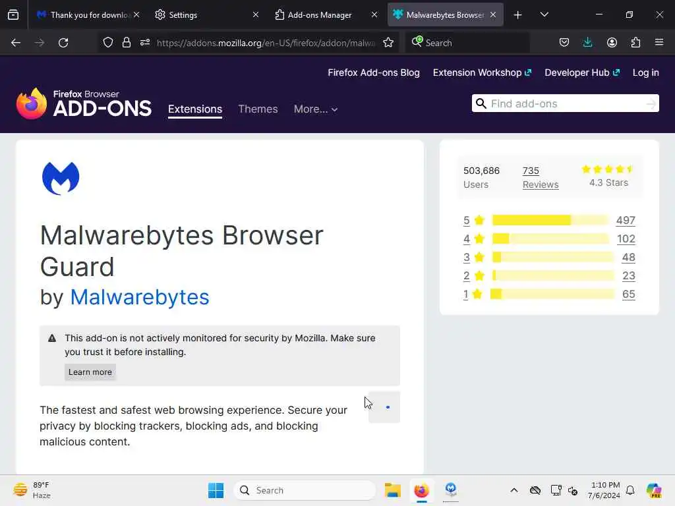Screen dimensions: 675x506
Task: Click Log in
Action: [646, 72]
